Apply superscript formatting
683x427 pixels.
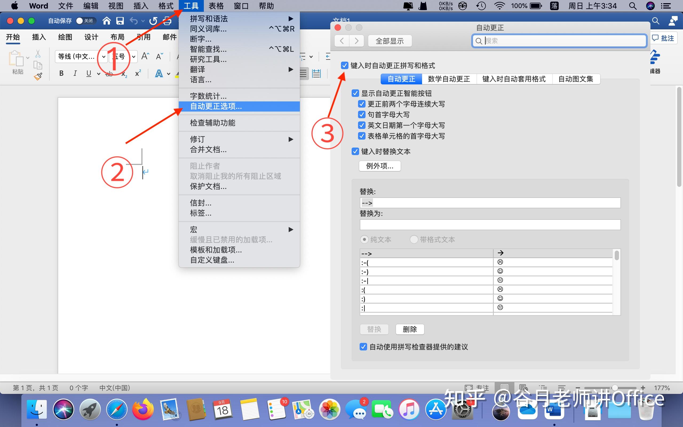138,73
